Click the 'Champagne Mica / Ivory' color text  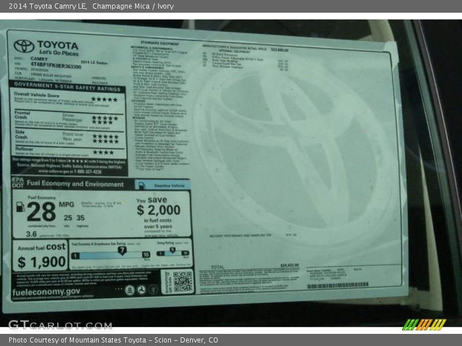coord(133,6)
